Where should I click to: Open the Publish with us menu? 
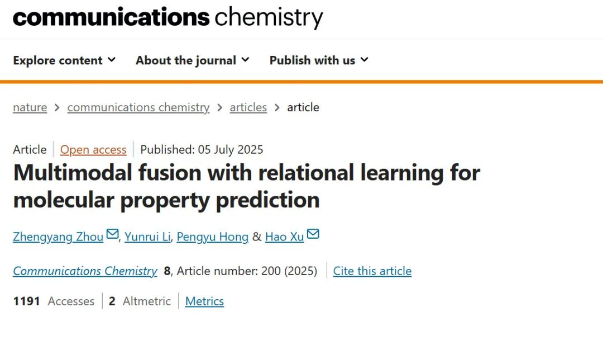pyautogui.click(x=319, y=60)
